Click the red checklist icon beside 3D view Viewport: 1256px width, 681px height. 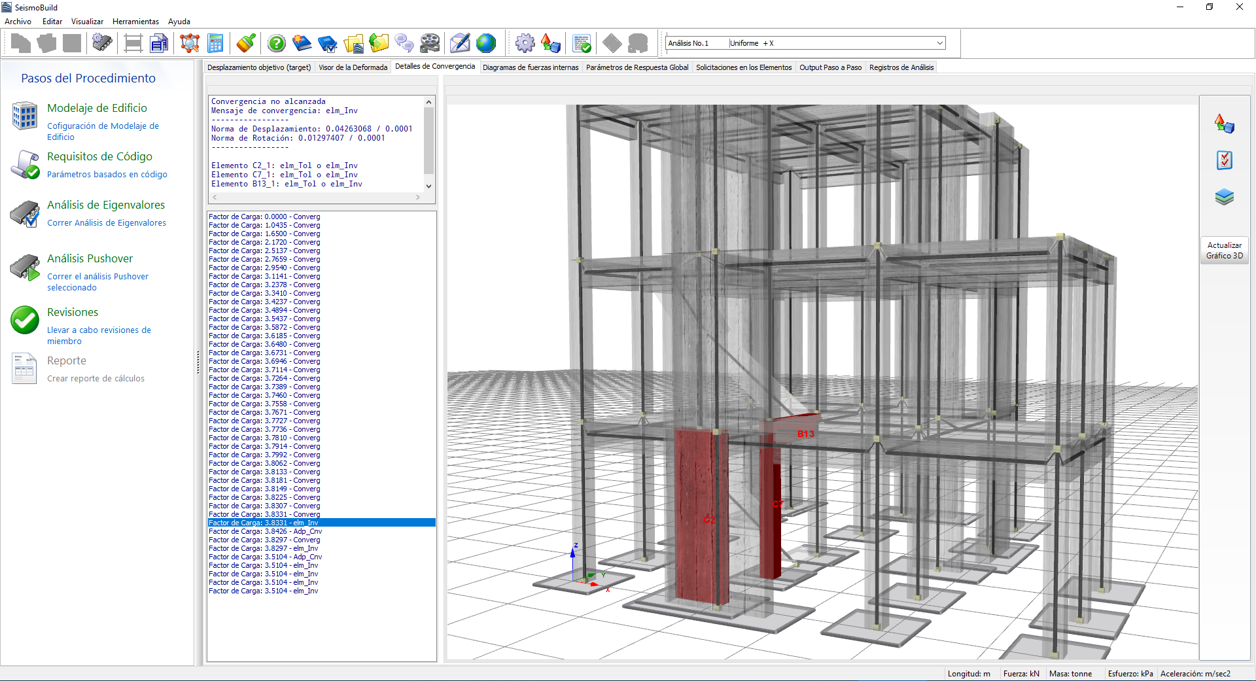pos(1224,160)
